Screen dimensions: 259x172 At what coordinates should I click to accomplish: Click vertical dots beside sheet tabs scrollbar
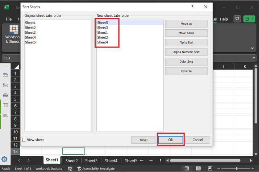pyautogui.click(x=160, y=160)
